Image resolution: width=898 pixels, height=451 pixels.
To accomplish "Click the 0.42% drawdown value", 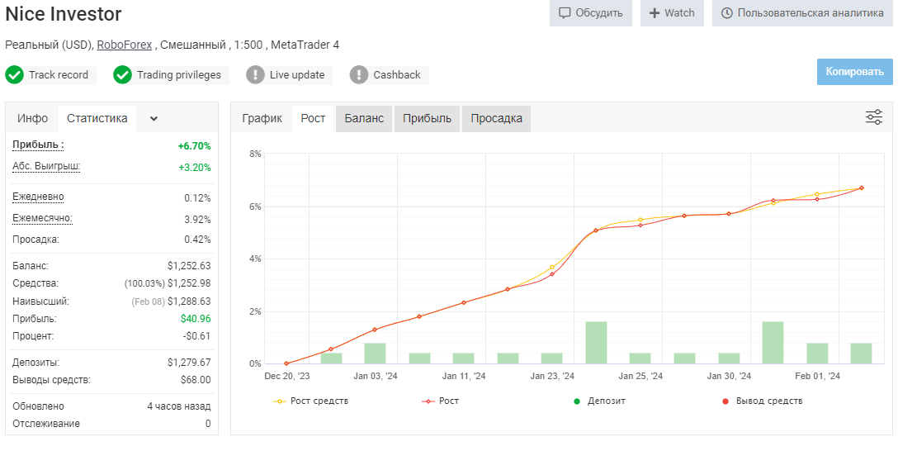I will point(197,240).
